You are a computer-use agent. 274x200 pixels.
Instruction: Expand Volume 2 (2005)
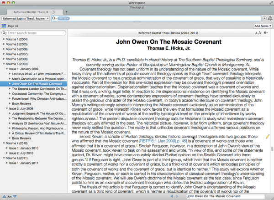pyautogui.click(x=4, y=44)
